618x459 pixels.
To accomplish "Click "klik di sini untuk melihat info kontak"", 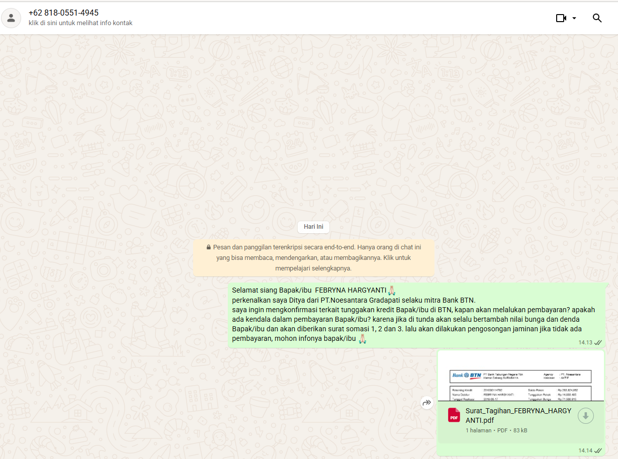I will point(80,23).
